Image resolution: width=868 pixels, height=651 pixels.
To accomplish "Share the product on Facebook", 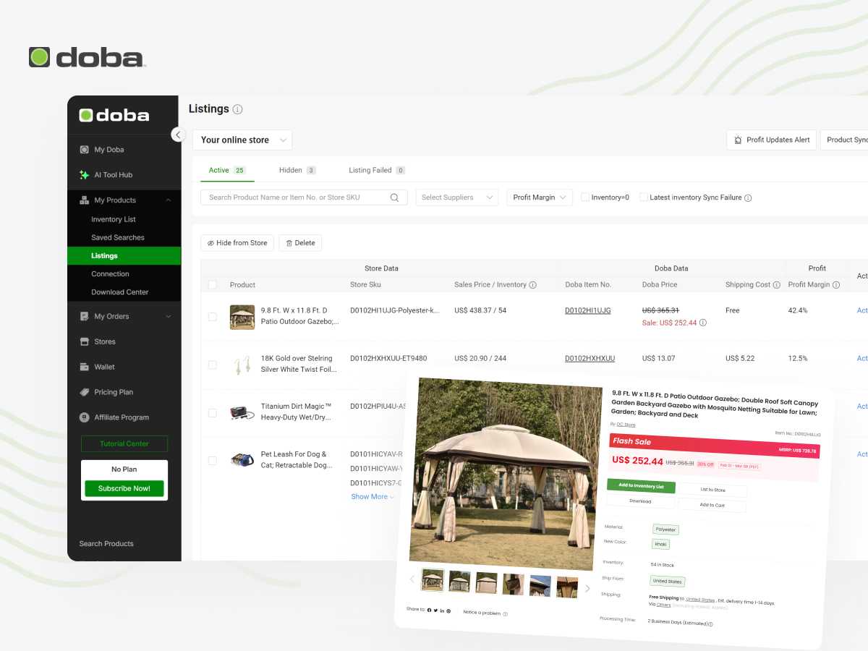I will coord(429,610).
